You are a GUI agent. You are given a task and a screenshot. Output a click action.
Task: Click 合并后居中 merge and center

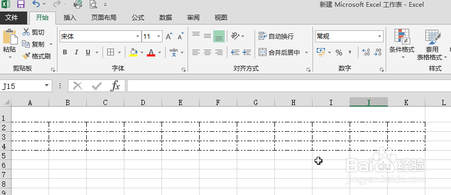coord(279,52)
